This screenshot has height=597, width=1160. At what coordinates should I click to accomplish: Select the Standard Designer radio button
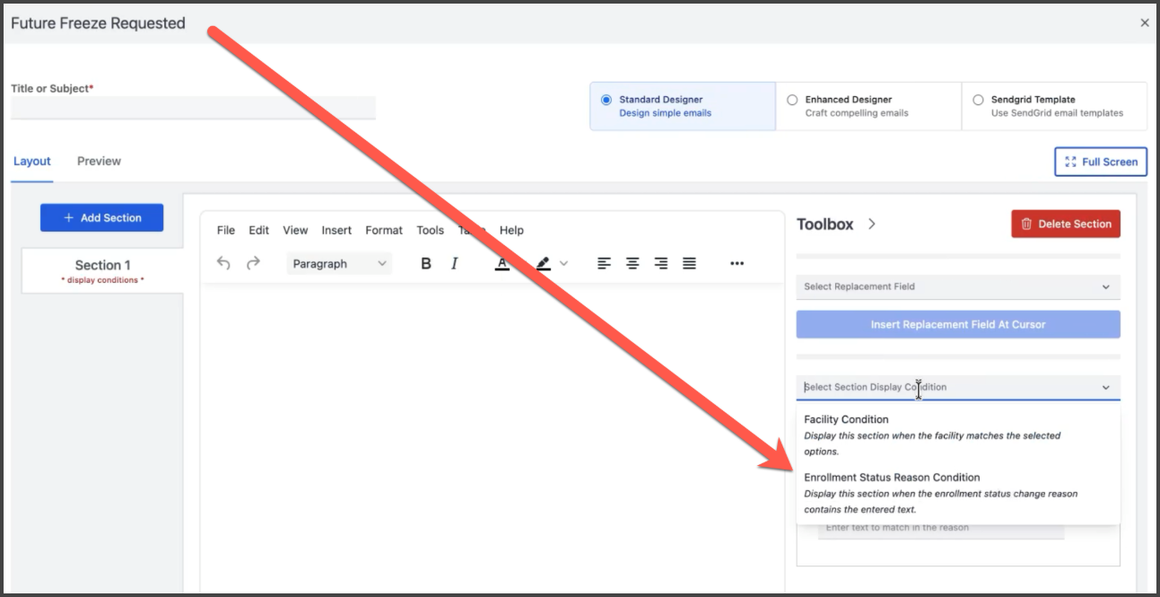click(606, 100)
